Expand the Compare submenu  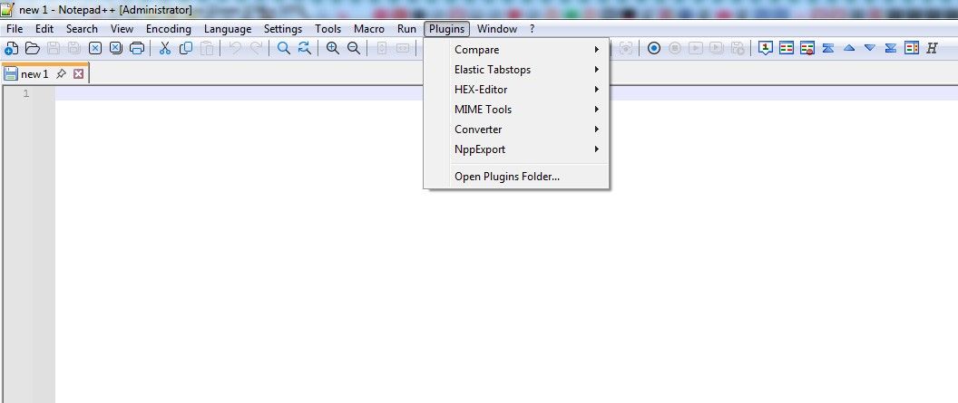(516, 50)
